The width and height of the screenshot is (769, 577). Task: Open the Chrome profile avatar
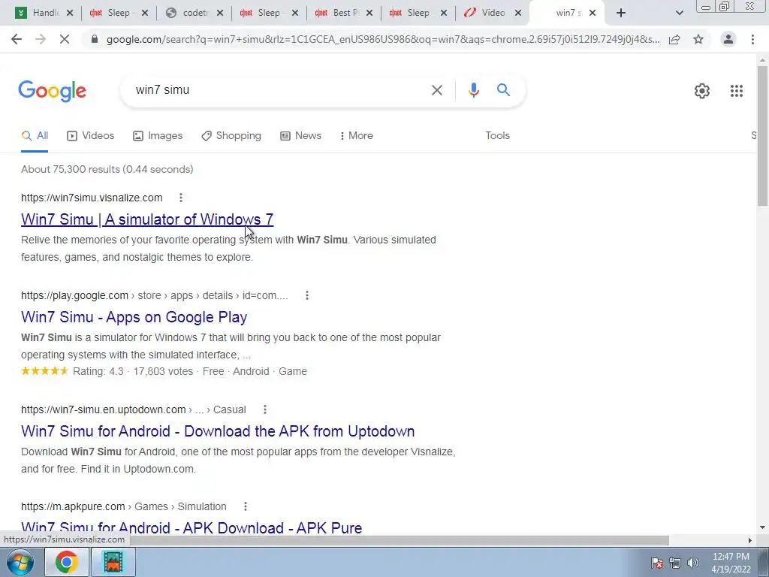(728, 39)
